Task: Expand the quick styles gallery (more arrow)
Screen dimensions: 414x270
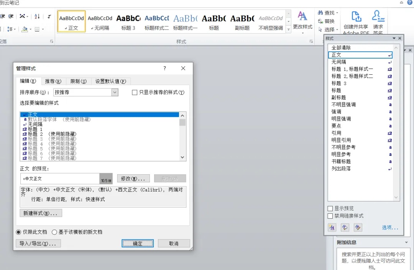Action: pyautogui.click(x=289, y=30)
